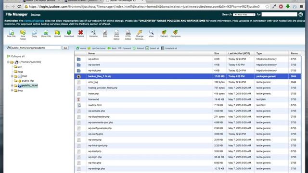
Task: Launch the HTML Editor
Action: click(x=128, y=35)
